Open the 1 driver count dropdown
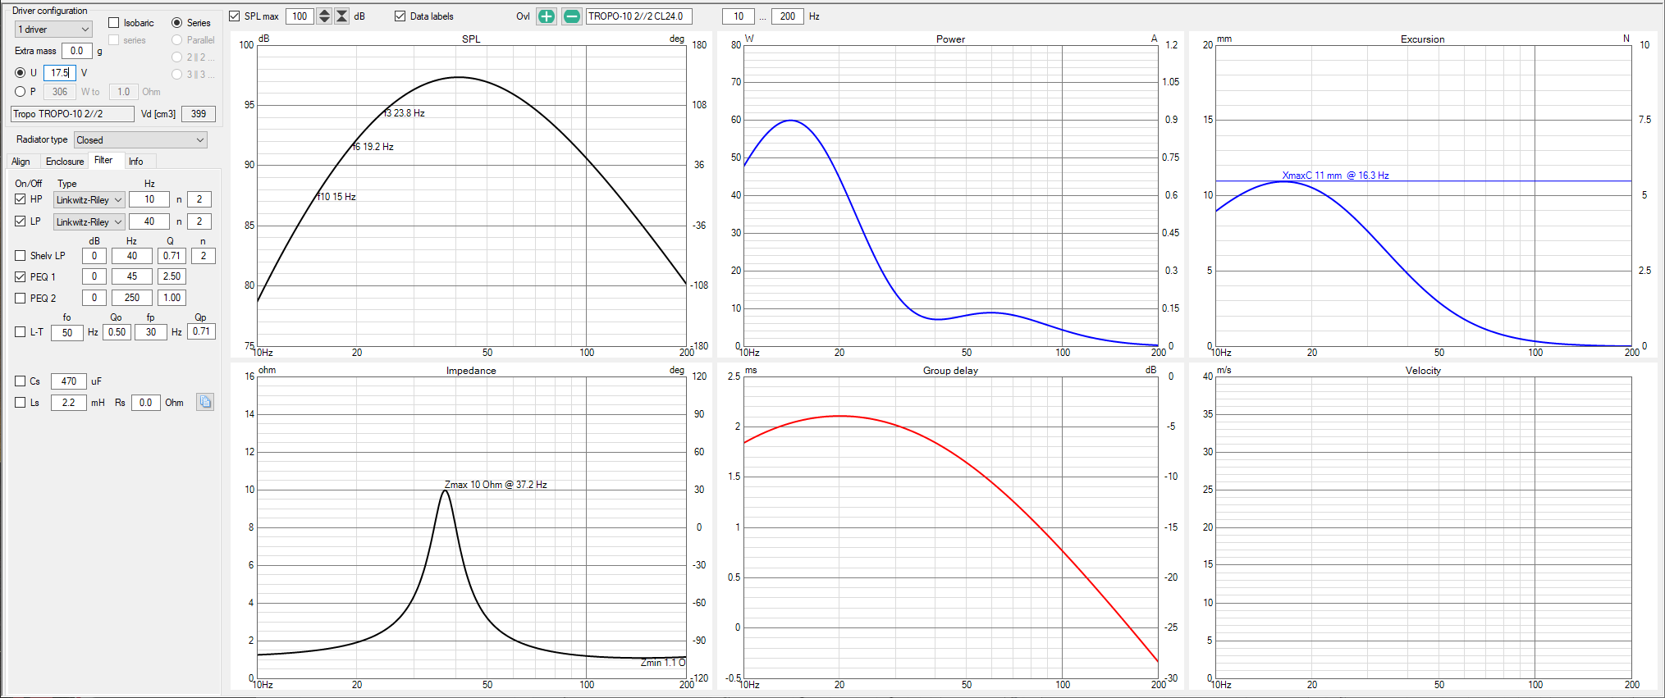Screen dimensions: 1665x698 (x=53, y=30)
